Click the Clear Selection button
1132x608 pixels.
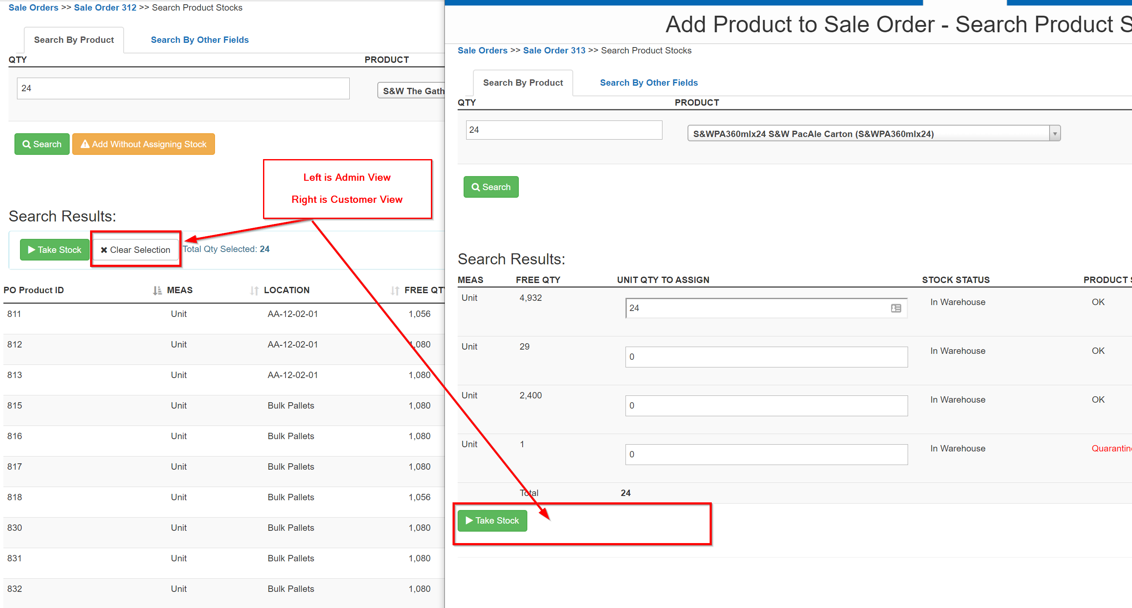(136, 250)
